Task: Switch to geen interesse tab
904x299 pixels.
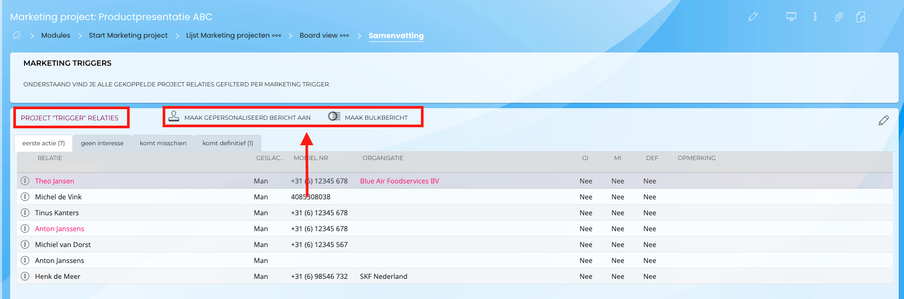Action: (102, 143)
